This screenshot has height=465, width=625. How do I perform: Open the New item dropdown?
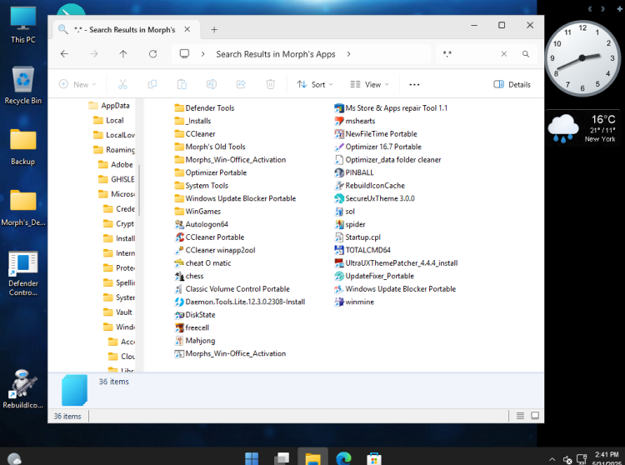77,84
